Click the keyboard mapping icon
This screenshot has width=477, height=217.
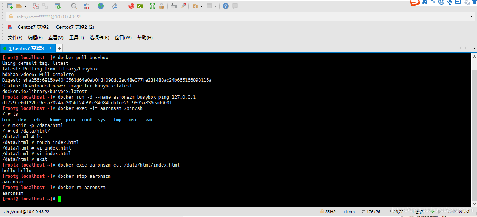click(174, 6)
